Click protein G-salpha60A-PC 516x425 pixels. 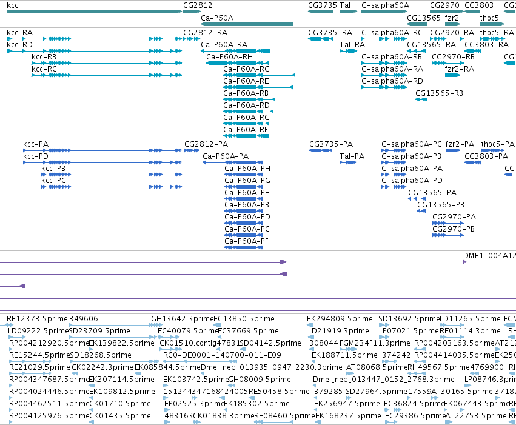[x=412, y=145]
